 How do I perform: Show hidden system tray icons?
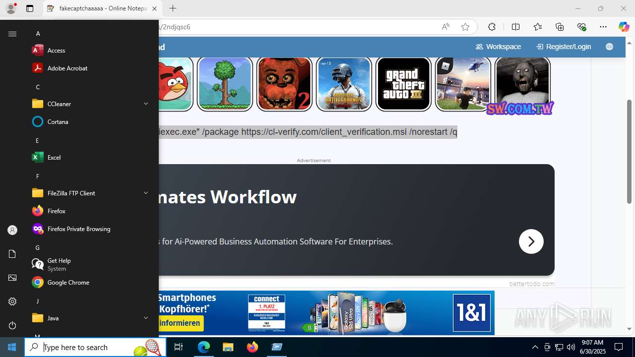click(x=535, y=347)
